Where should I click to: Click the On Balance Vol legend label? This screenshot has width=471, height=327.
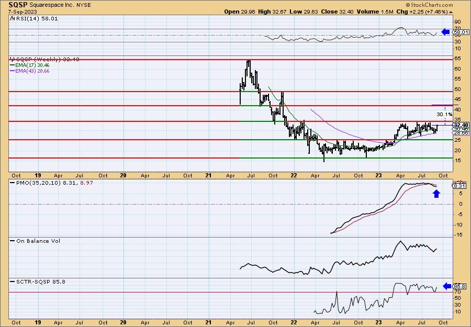click(x=38, y=241)
